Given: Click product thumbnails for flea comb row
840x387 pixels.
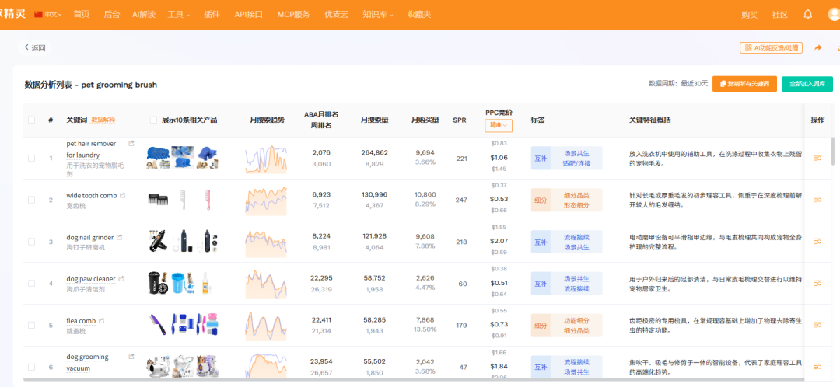Looking at the screenshot, I should [182, 325].
